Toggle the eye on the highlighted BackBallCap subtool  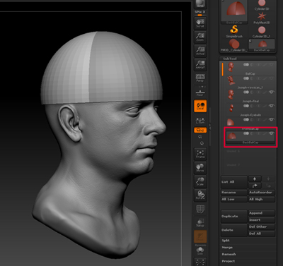pyautogui.click(x=272, y=133)
